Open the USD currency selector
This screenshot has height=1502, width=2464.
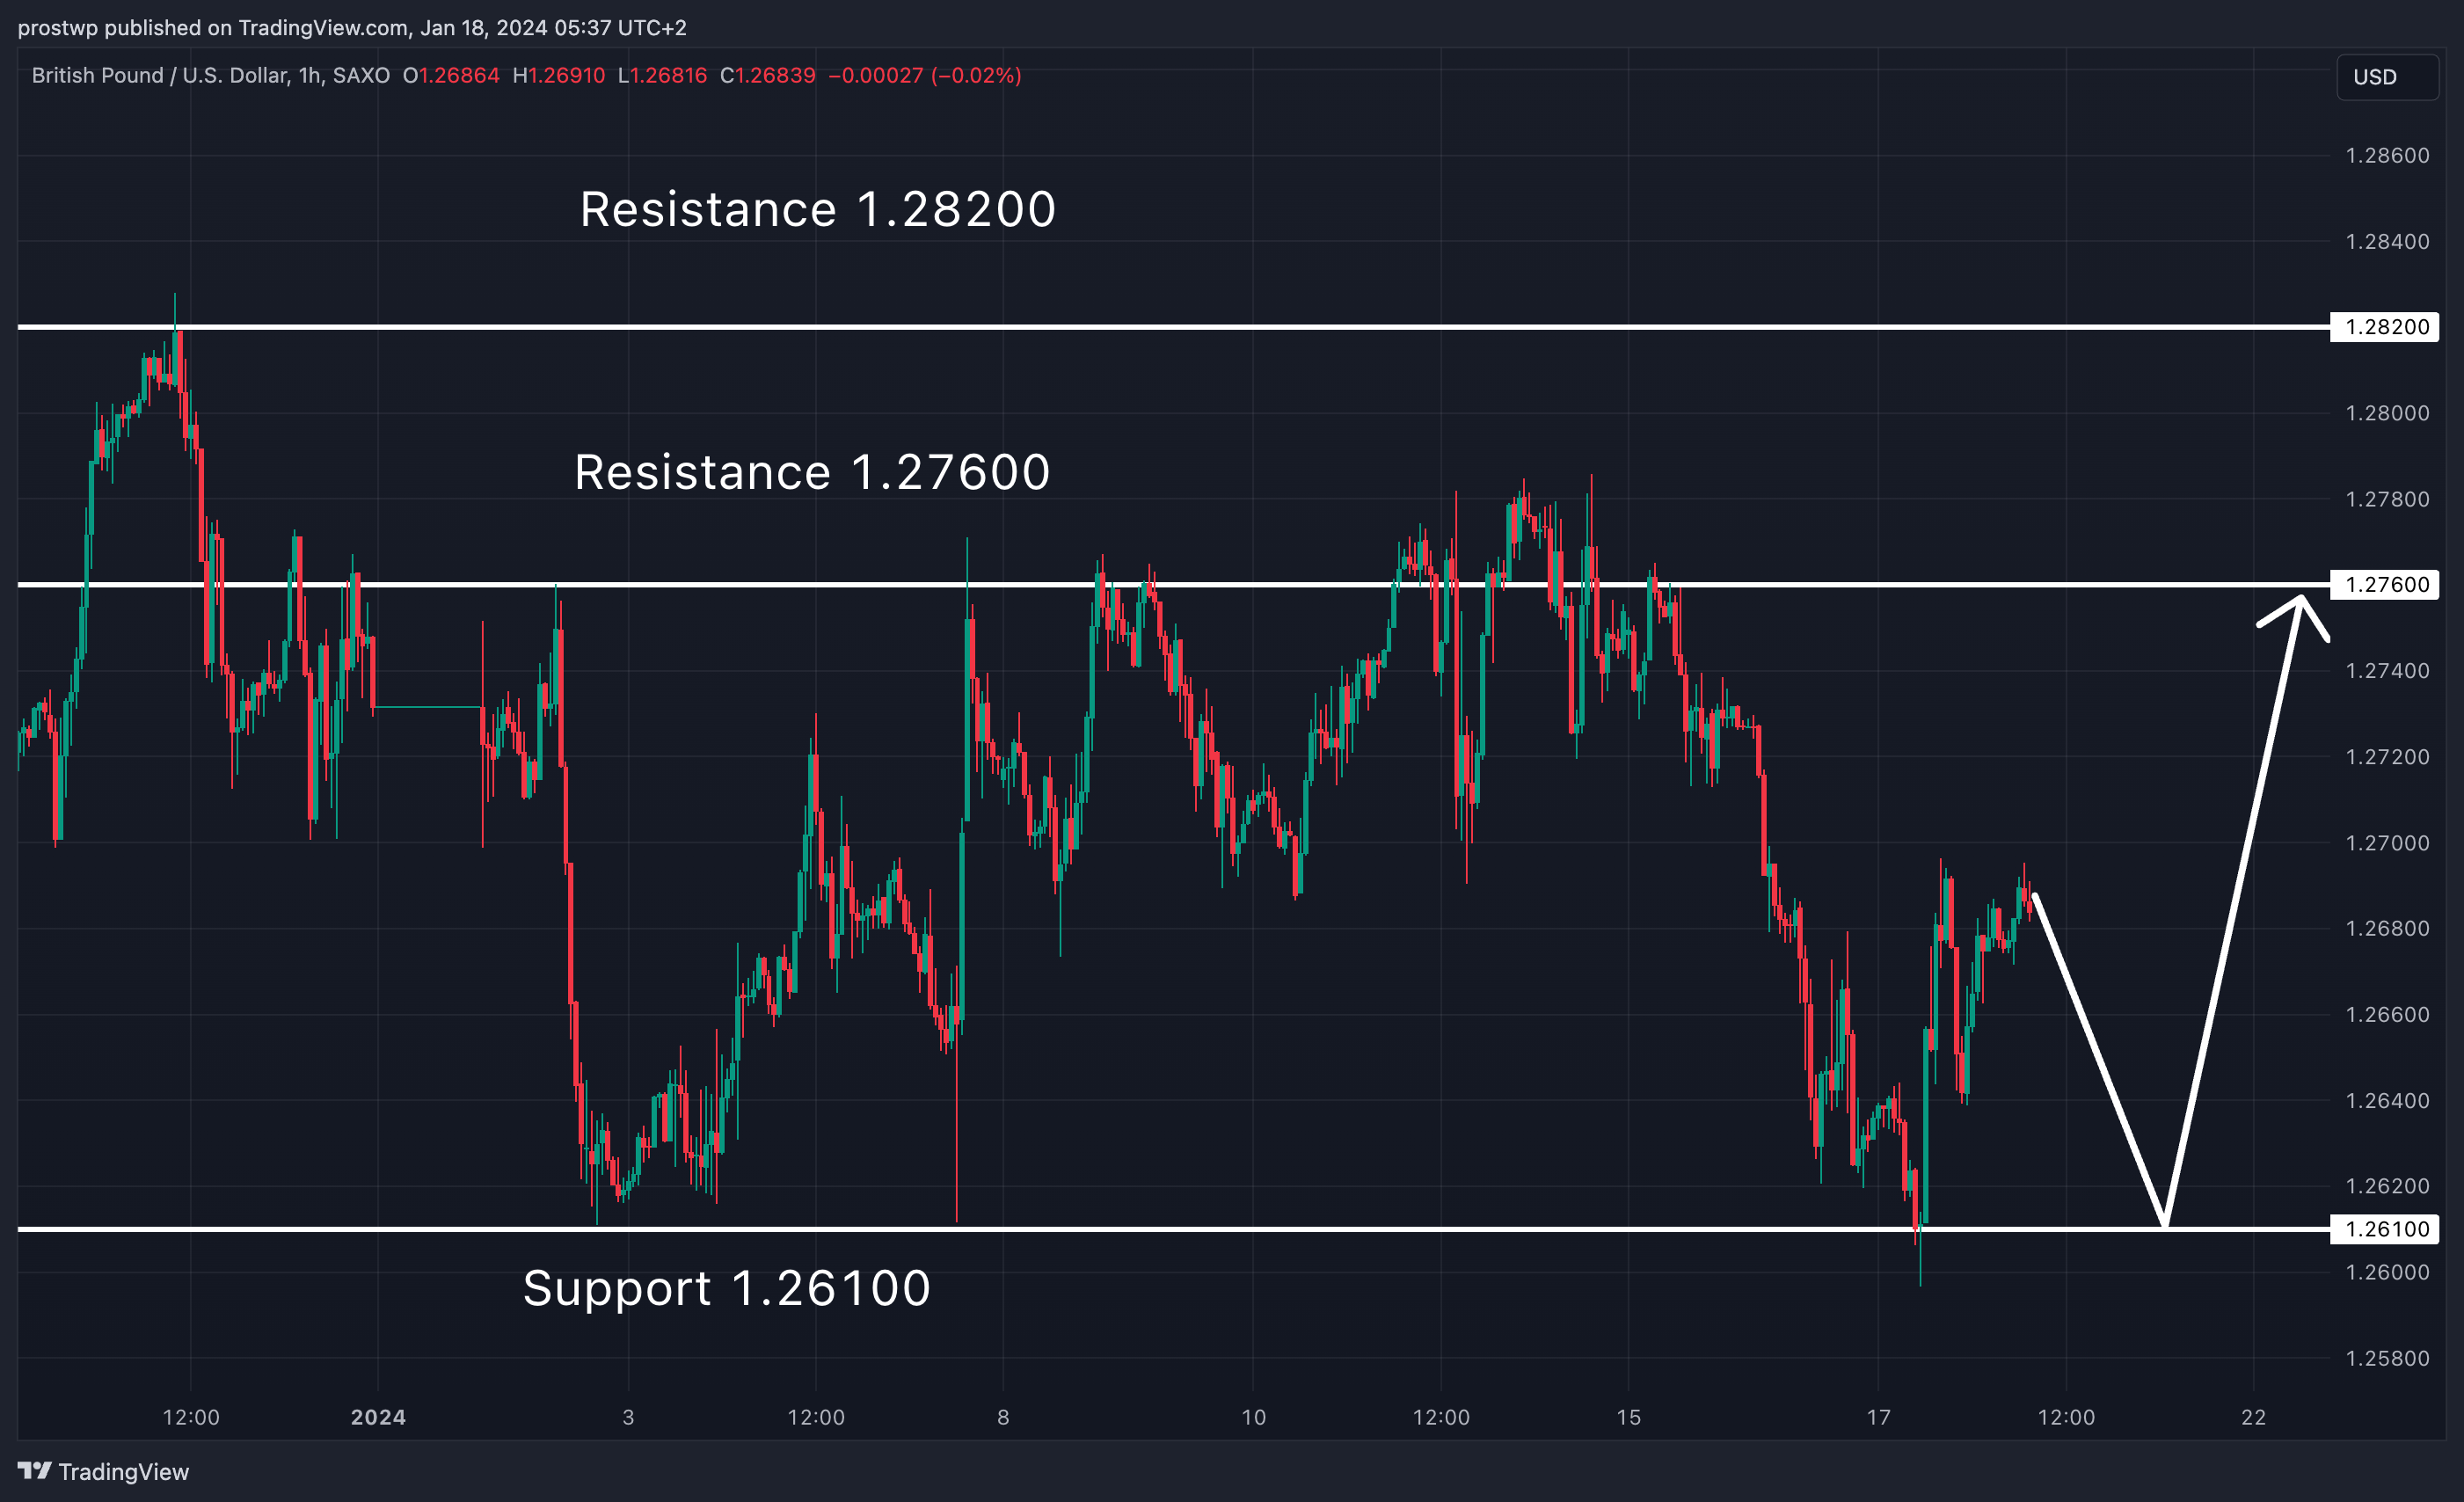click(2386, 77)
